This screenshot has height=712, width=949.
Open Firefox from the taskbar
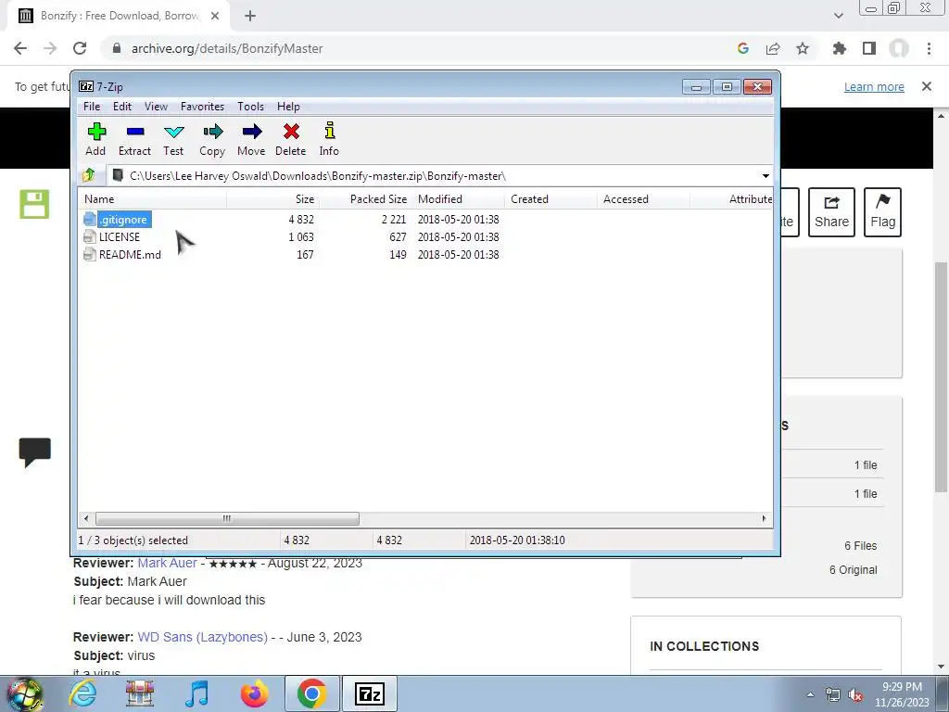pyautogui.click(x=254, y=693)
